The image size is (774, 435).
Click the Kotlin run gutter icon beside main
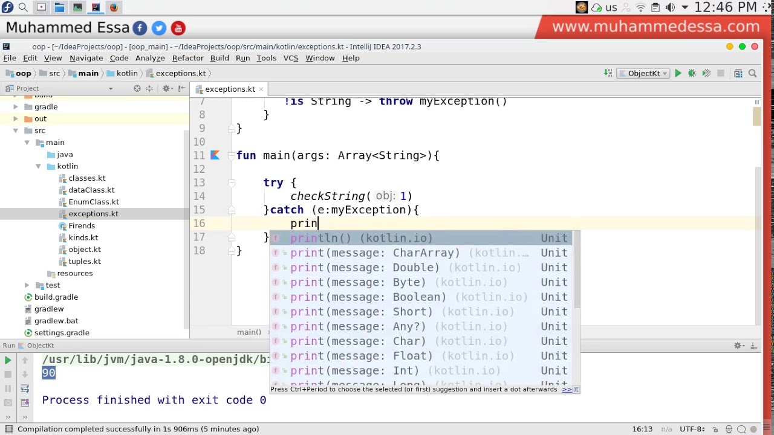[x=215, y=155]
